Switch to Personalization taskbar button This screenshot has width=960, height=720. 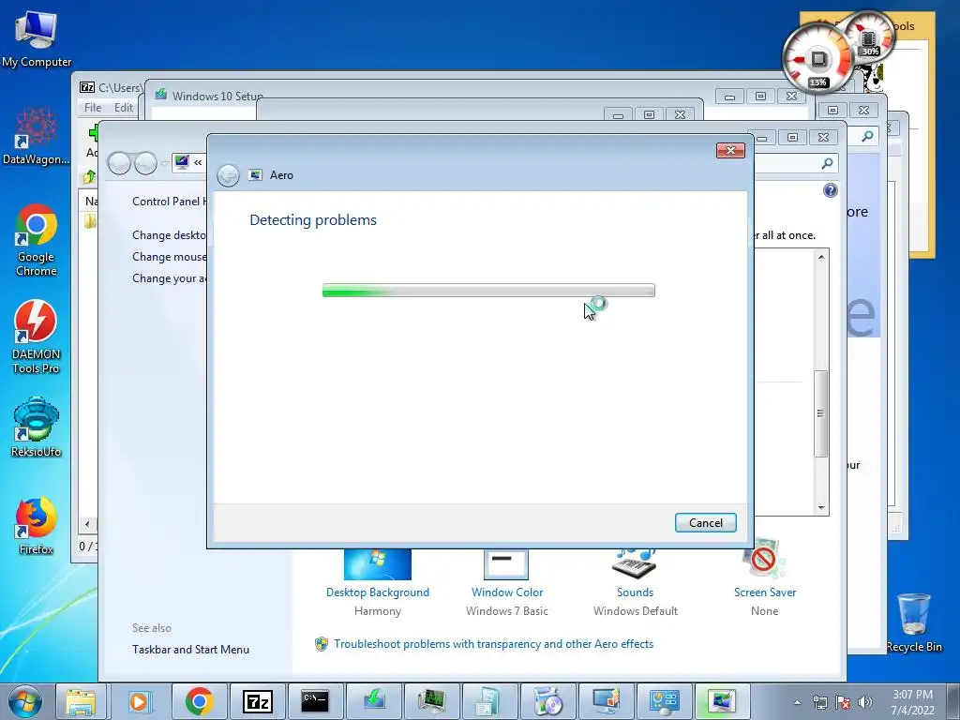(606, 701)
